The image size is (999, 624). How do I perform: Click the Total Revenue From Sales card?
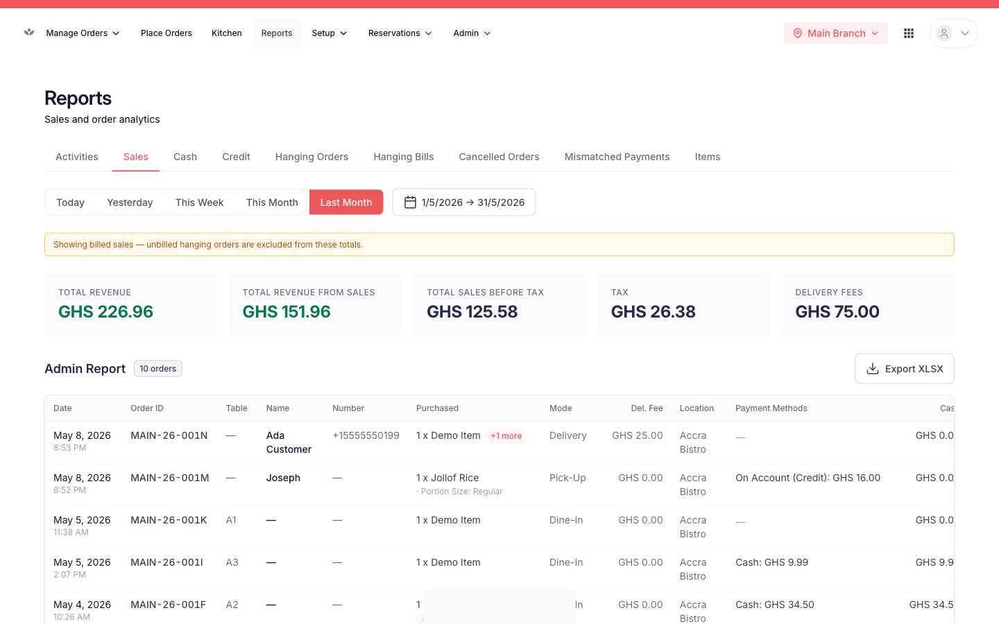coord(315,305)
